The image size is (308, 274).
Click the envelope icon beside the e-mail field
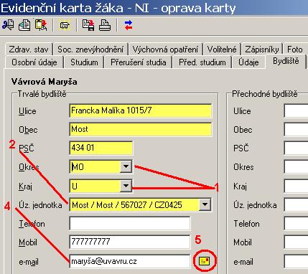click(205, 261)
